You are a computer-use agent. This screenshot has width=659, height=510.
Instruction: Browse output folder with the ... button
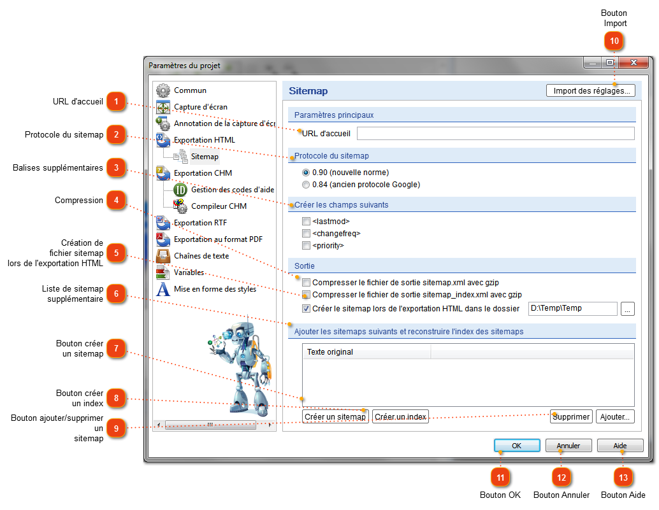coord(628,309)
